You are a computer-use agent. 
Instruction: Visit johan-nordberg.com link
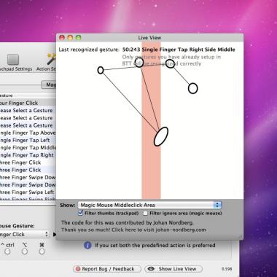(181, 230)
